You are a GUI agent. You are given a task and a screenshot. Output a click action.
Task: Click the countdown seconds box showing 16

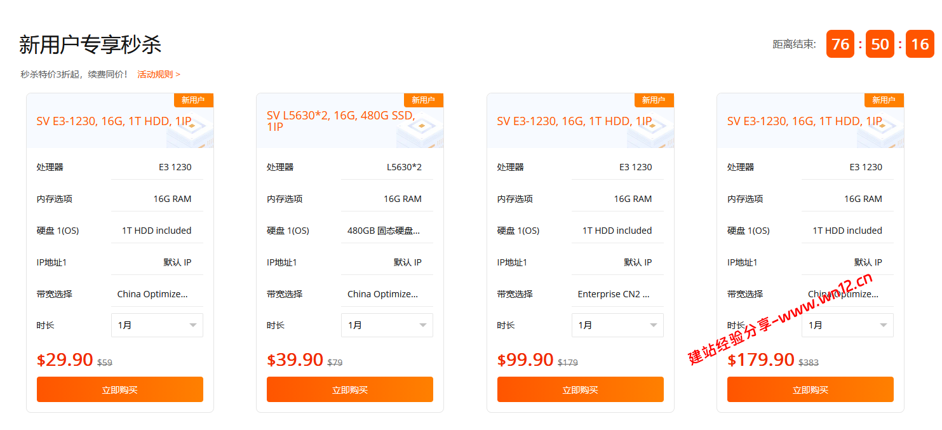point(920,44)
